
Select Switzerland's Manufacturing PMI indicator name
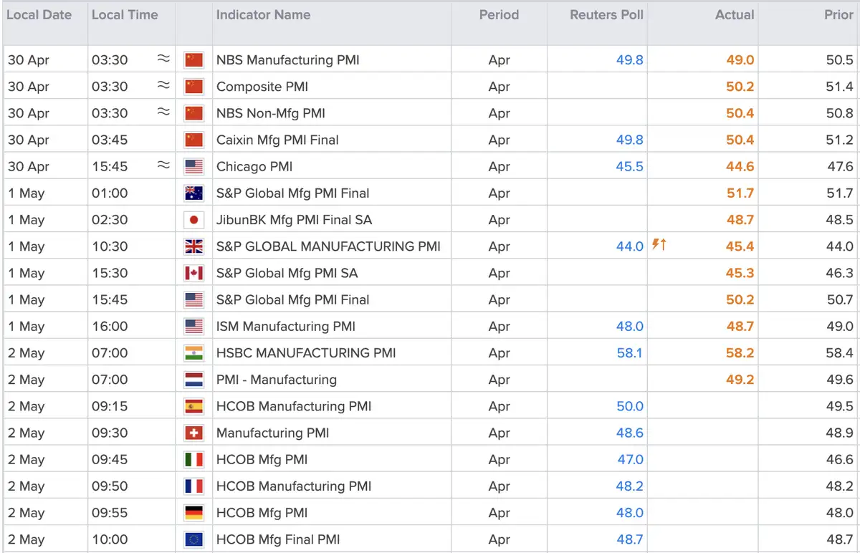[x=273, y=433]
